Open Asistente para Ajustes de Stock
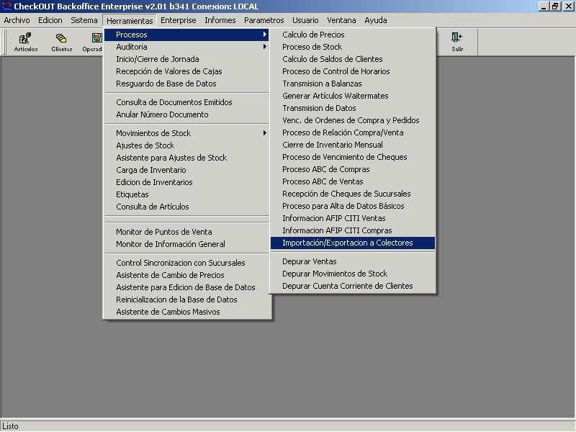This screenshot has width=576, height=432. (187, 158)
